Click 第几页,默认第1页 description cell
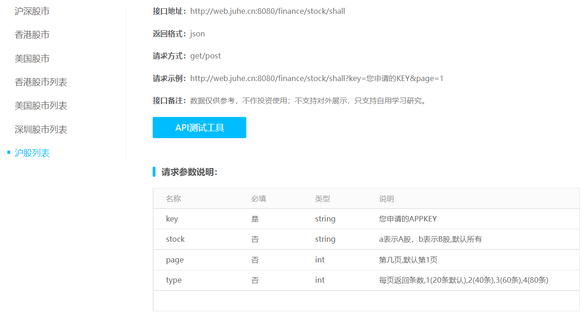This screenshot has width=583, height=314. point(408,260)
